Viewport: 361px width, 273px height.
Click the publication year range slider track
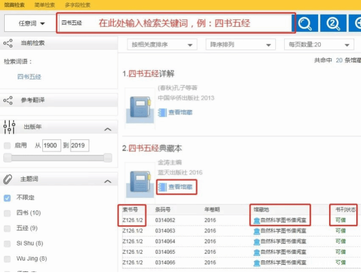tap(58, 158)
